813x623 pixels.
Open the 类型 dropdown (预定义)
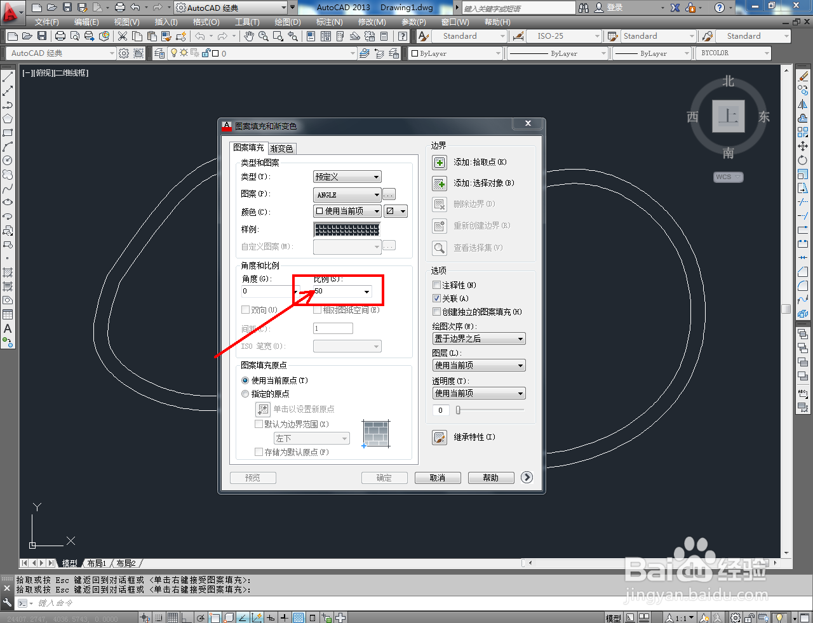point(347,177)
